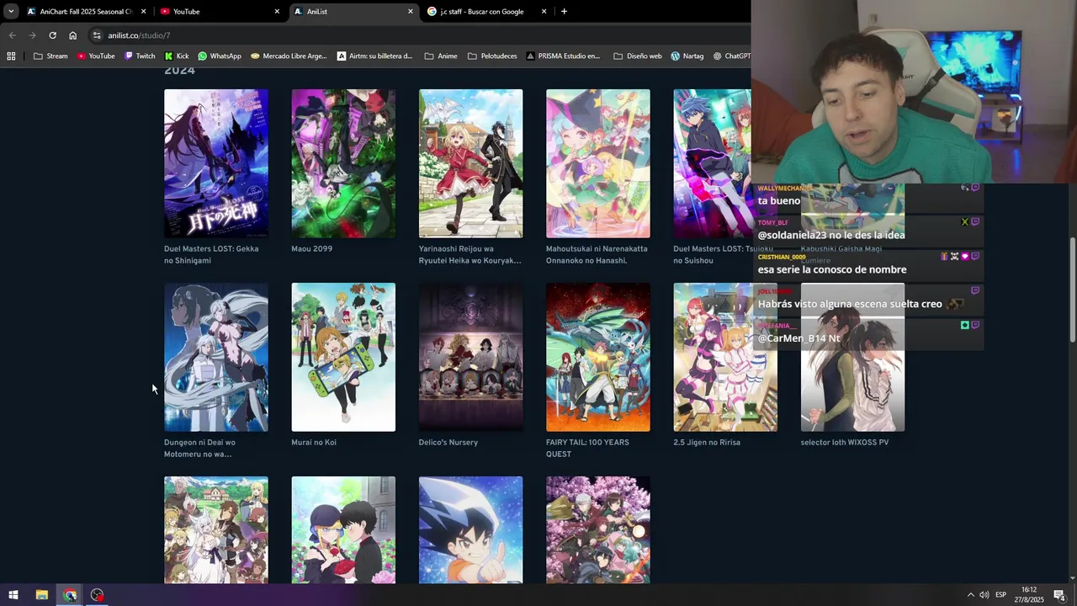Open Chrome from the taskbar
Image resolution: width=1077 pixels, height=606 pixels.
pos(70,595)
